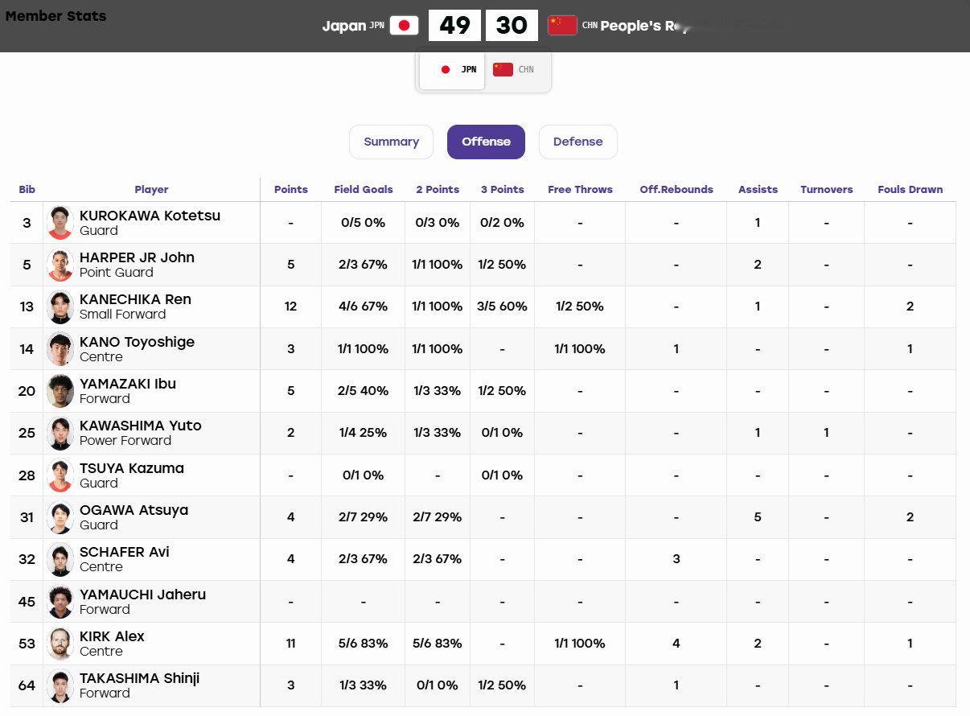Click the Turnovers column header
Screen dimensions: 970x716
826,190
